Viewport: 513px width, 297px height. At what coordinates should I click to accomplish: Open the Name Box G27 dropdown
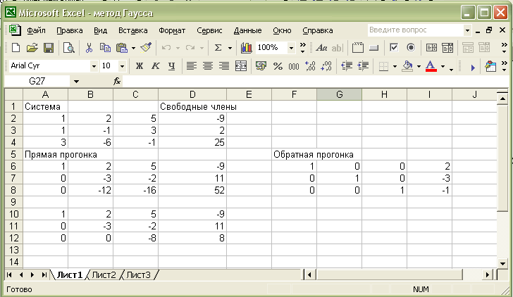click(76, 82)
